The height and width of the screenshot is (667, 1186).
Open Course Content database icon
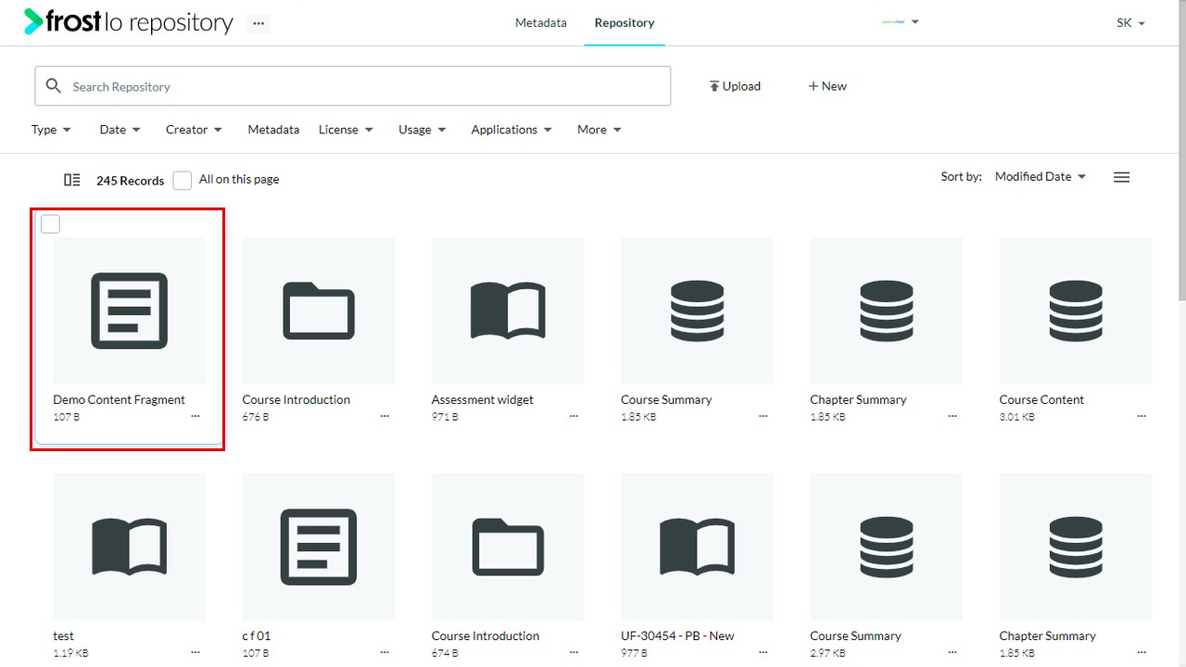[x=1076, y=310]
